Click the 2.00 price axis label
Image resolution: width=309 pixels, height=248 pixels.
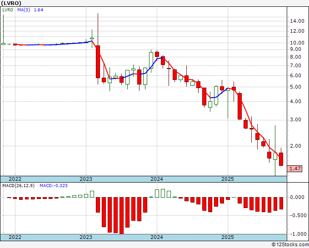(295, 146)
